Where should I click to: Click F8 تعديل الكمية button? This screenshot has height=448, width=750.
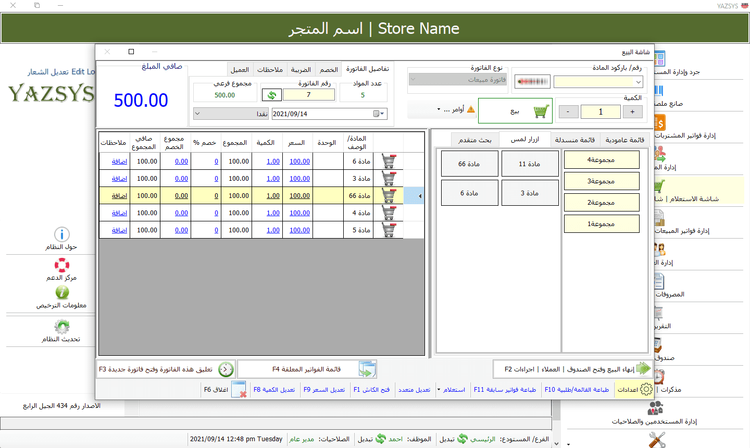click(x=274, y=389)
